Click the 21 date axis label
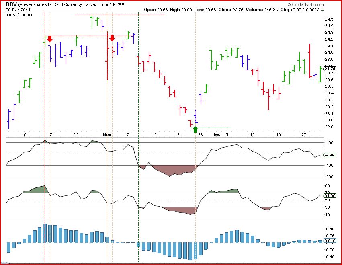This screenshot has height=265, width=342. tap(179, 134)
